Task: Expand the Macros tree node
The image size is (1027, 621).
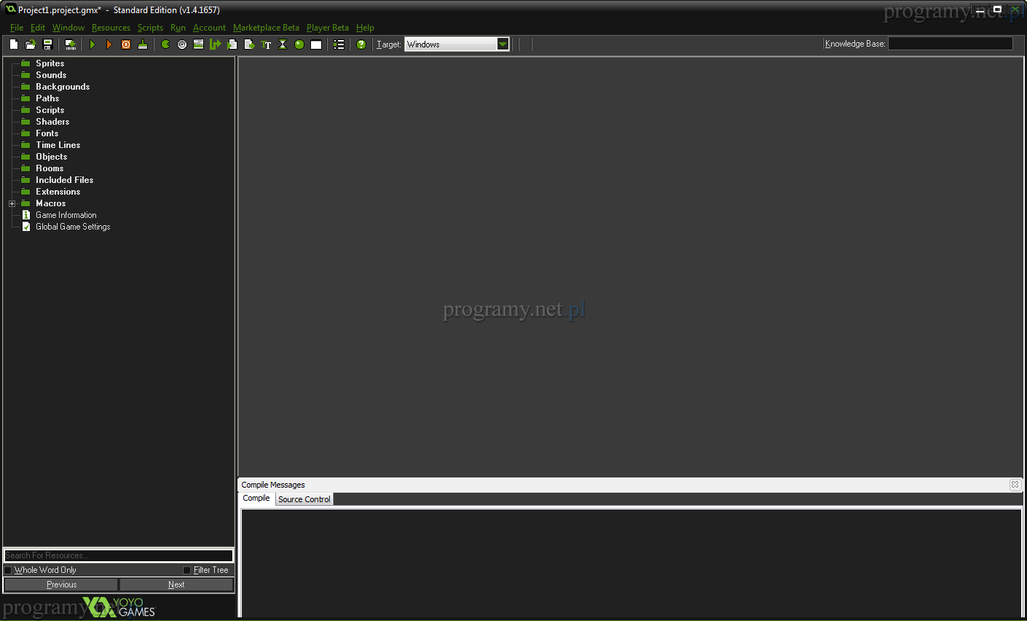Action: pos(12,203)
